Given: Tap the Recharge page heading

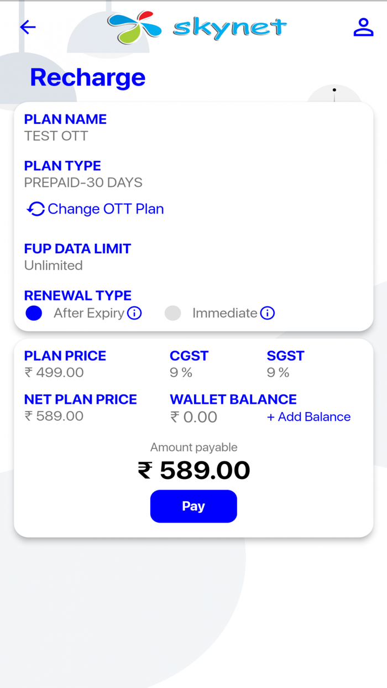Looking at the screenshot, I should pyautogui.click(x=87, y=77).
